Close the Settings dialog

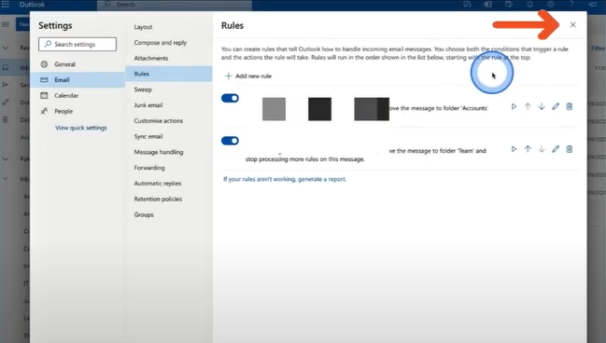pos(572,24)
